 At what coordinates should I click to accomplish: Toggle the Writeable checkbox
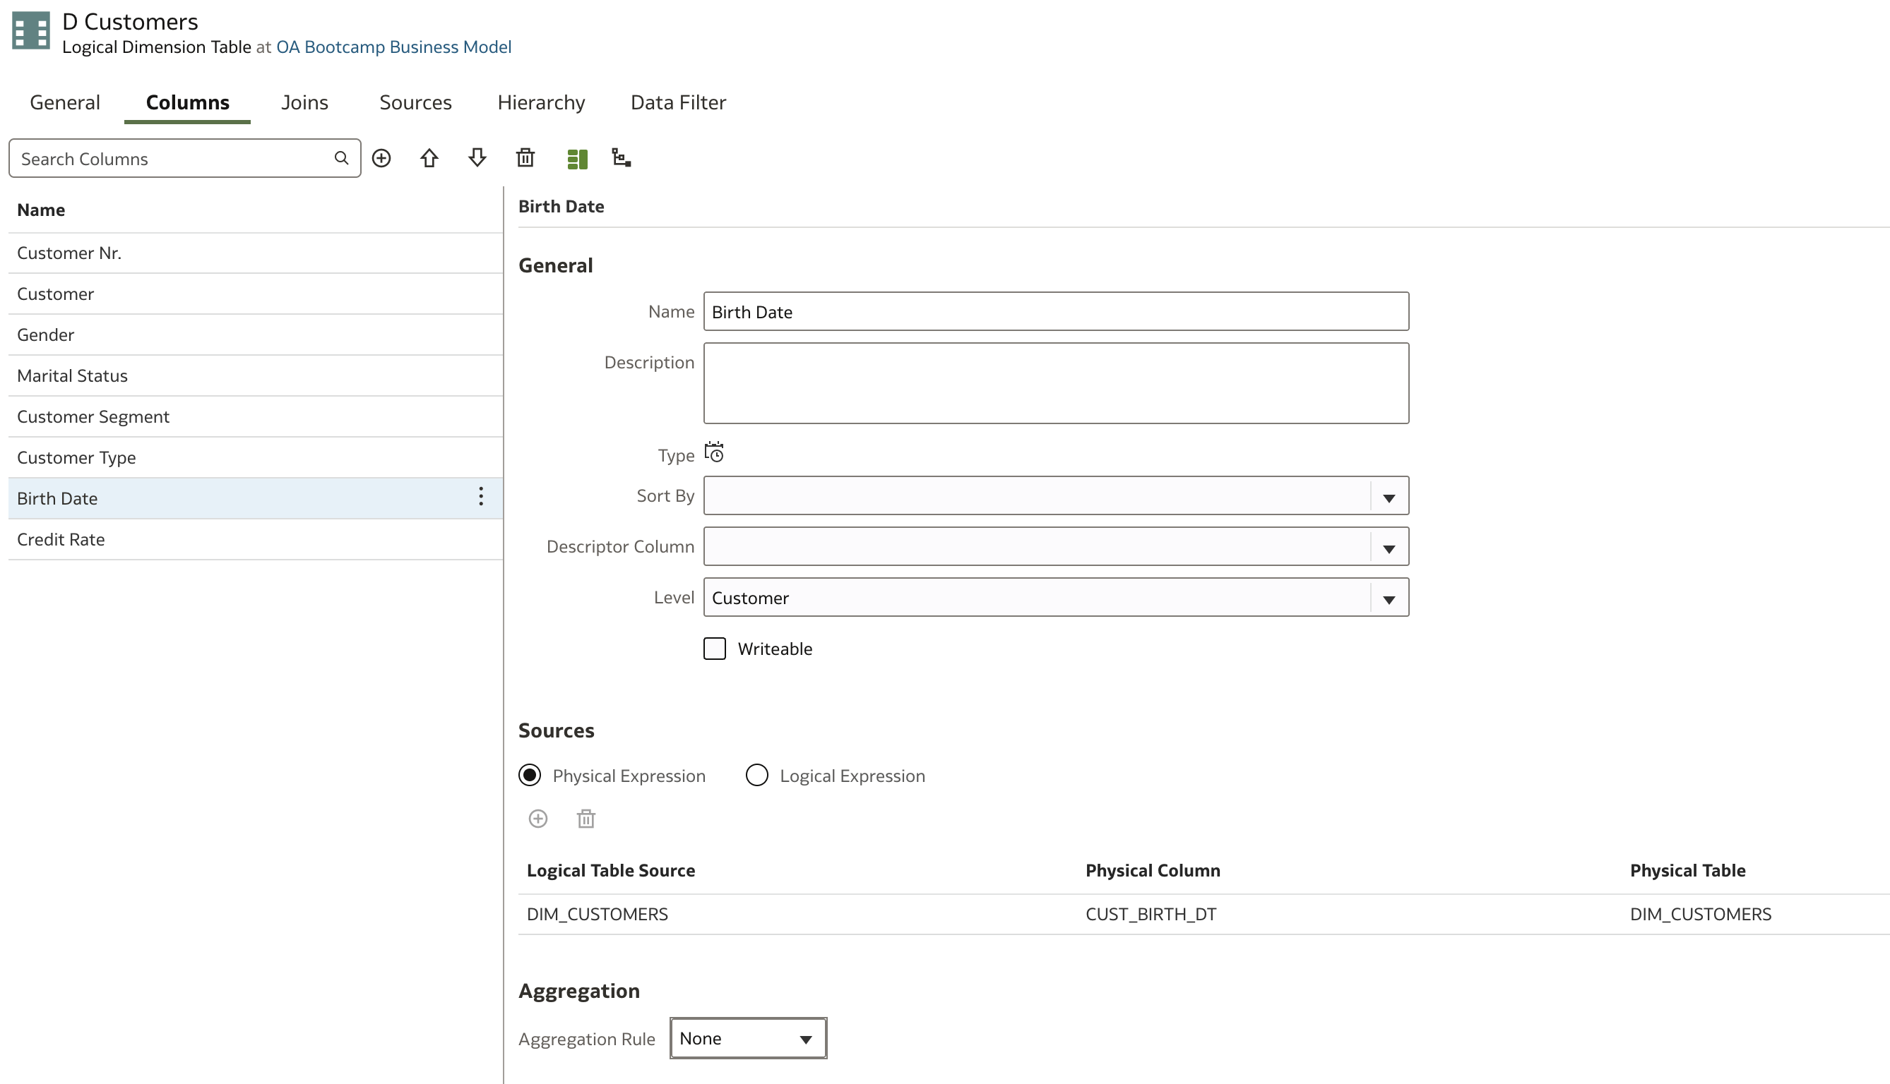pyautogui.click(x=715, y=649)
